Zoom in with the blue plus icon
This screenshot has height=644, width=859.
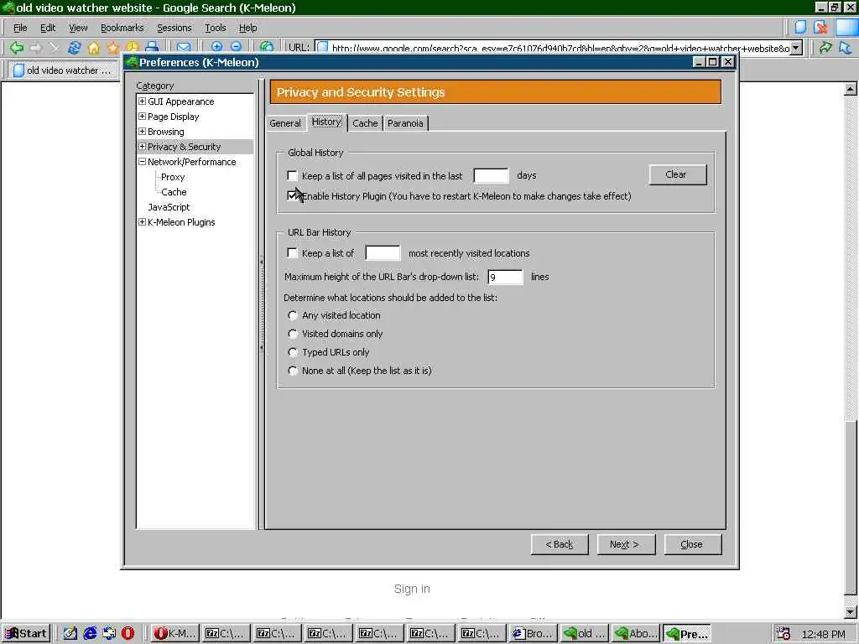pyautogui.click(x=216, y=47)
